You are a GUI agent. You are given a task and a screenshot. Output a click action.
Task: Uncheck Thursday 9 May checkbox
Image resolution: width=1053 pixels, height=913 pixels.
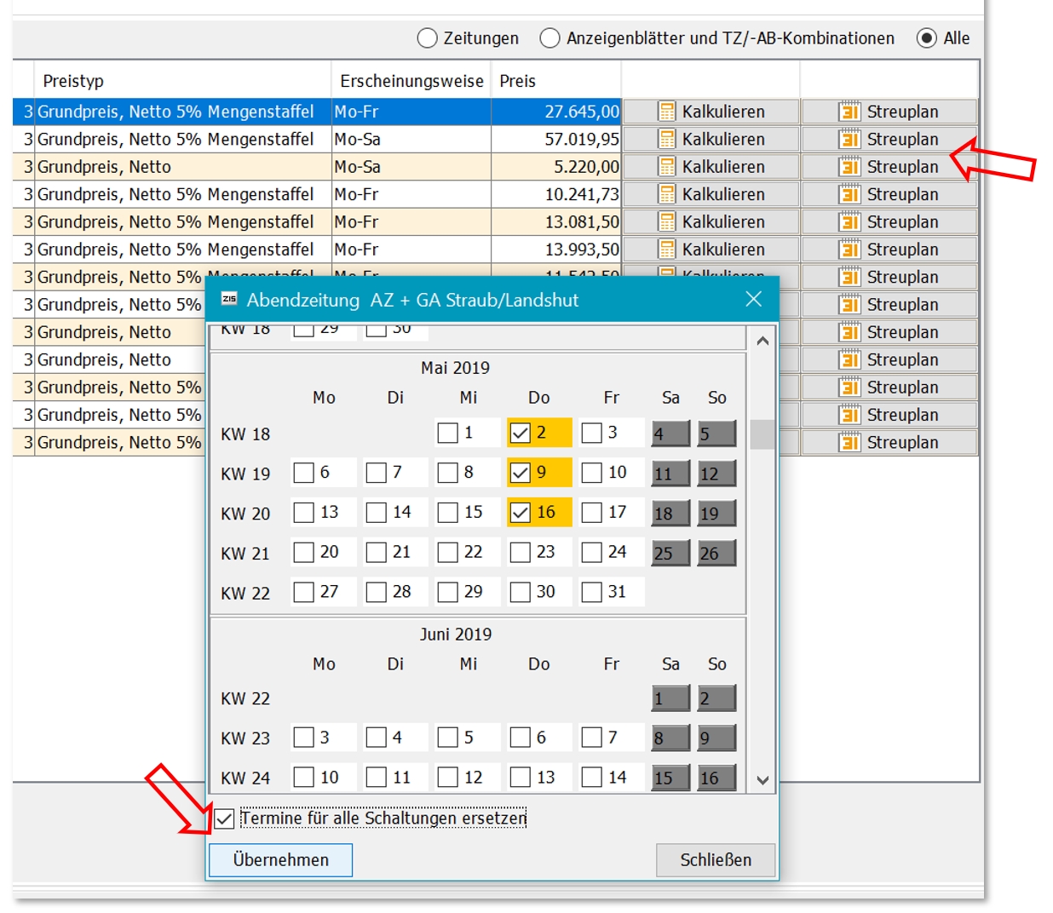point(520,473)
